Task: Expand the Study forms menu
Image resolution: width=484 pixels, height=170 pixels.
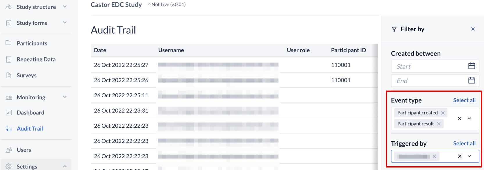Action: (x=65, y=23)
